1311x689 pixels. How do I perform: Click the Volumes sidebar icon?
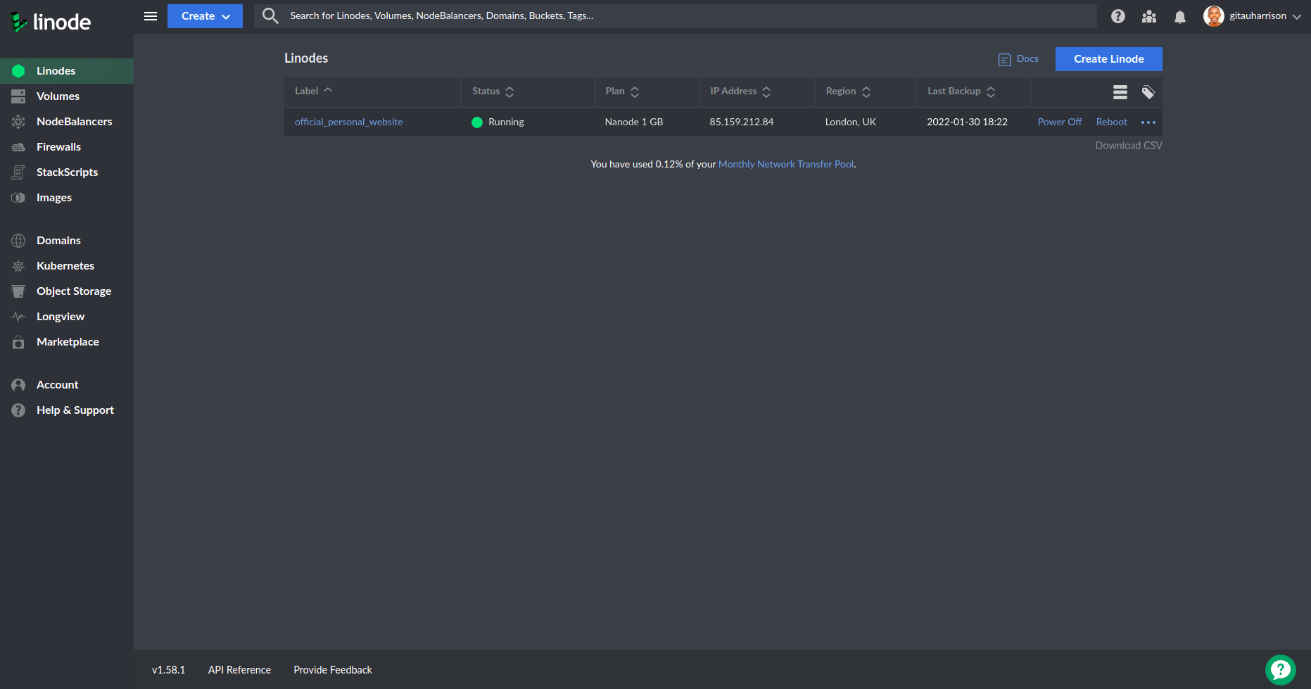pyautogui.click(x=18, y=96)
